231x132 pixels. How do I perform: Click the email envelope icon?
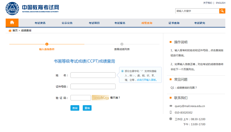click(171, 106)
